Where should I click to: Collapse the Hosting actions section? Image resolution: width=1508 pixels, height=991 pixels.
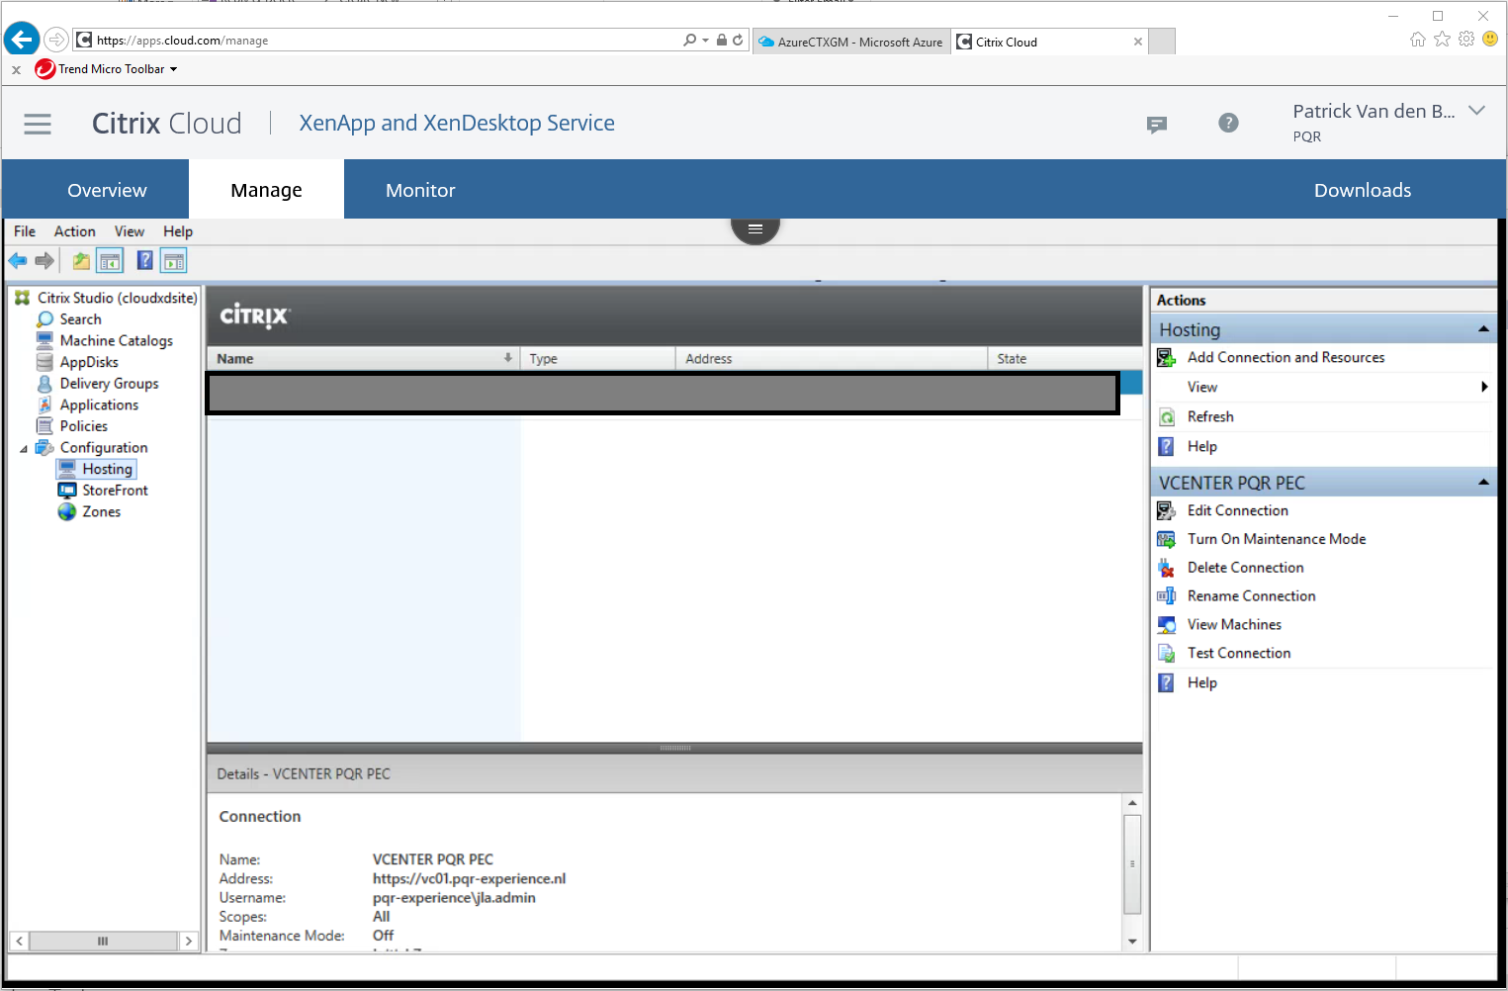click(x=1483, y=329)
